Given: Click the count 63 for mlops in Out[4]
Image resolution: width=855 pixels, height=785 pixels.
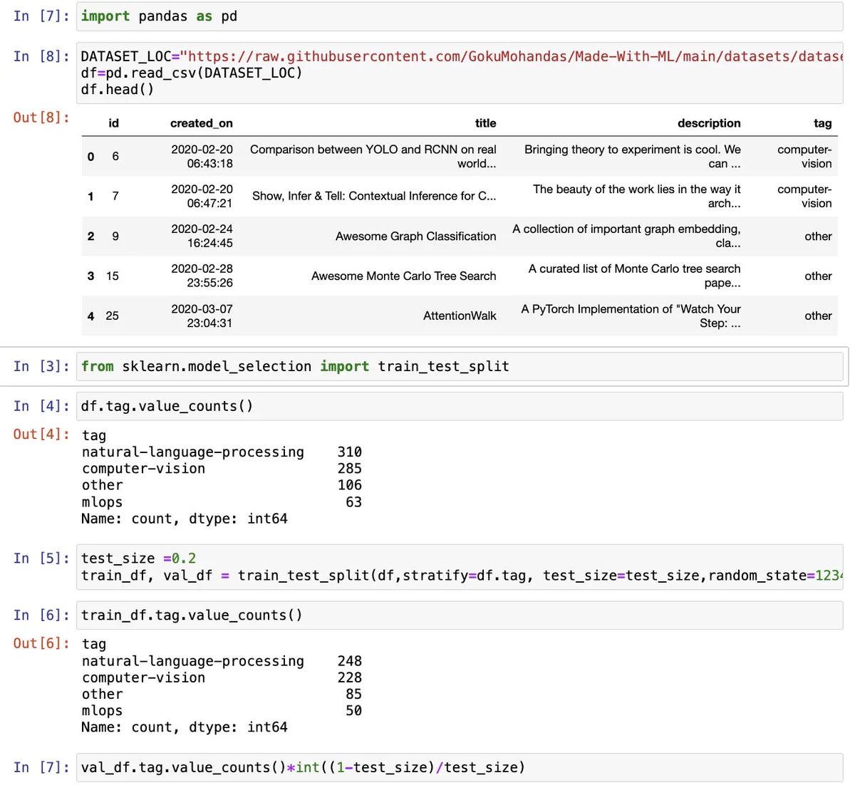Looking at the screenshot, I should (x=354, y=501).
